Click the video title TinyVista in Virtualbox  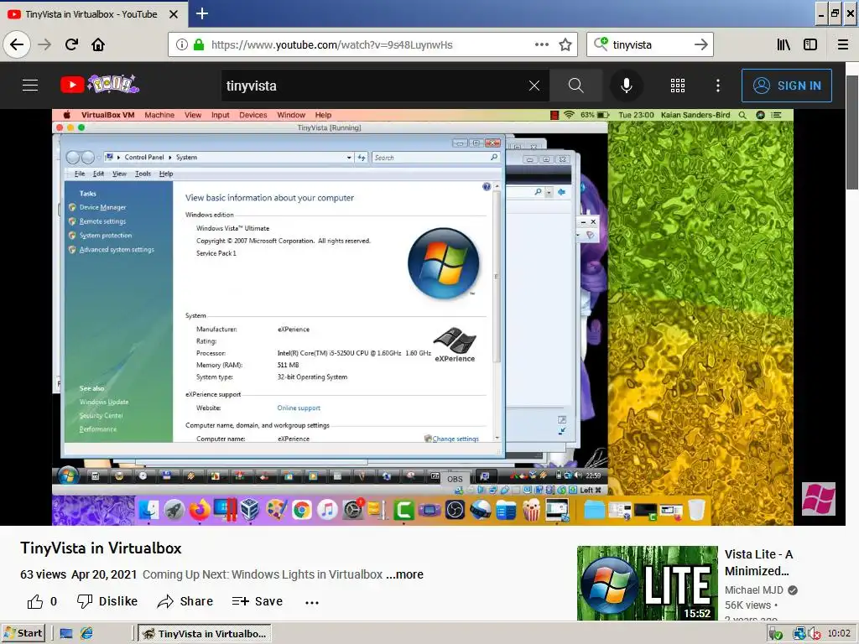point(101,548)
